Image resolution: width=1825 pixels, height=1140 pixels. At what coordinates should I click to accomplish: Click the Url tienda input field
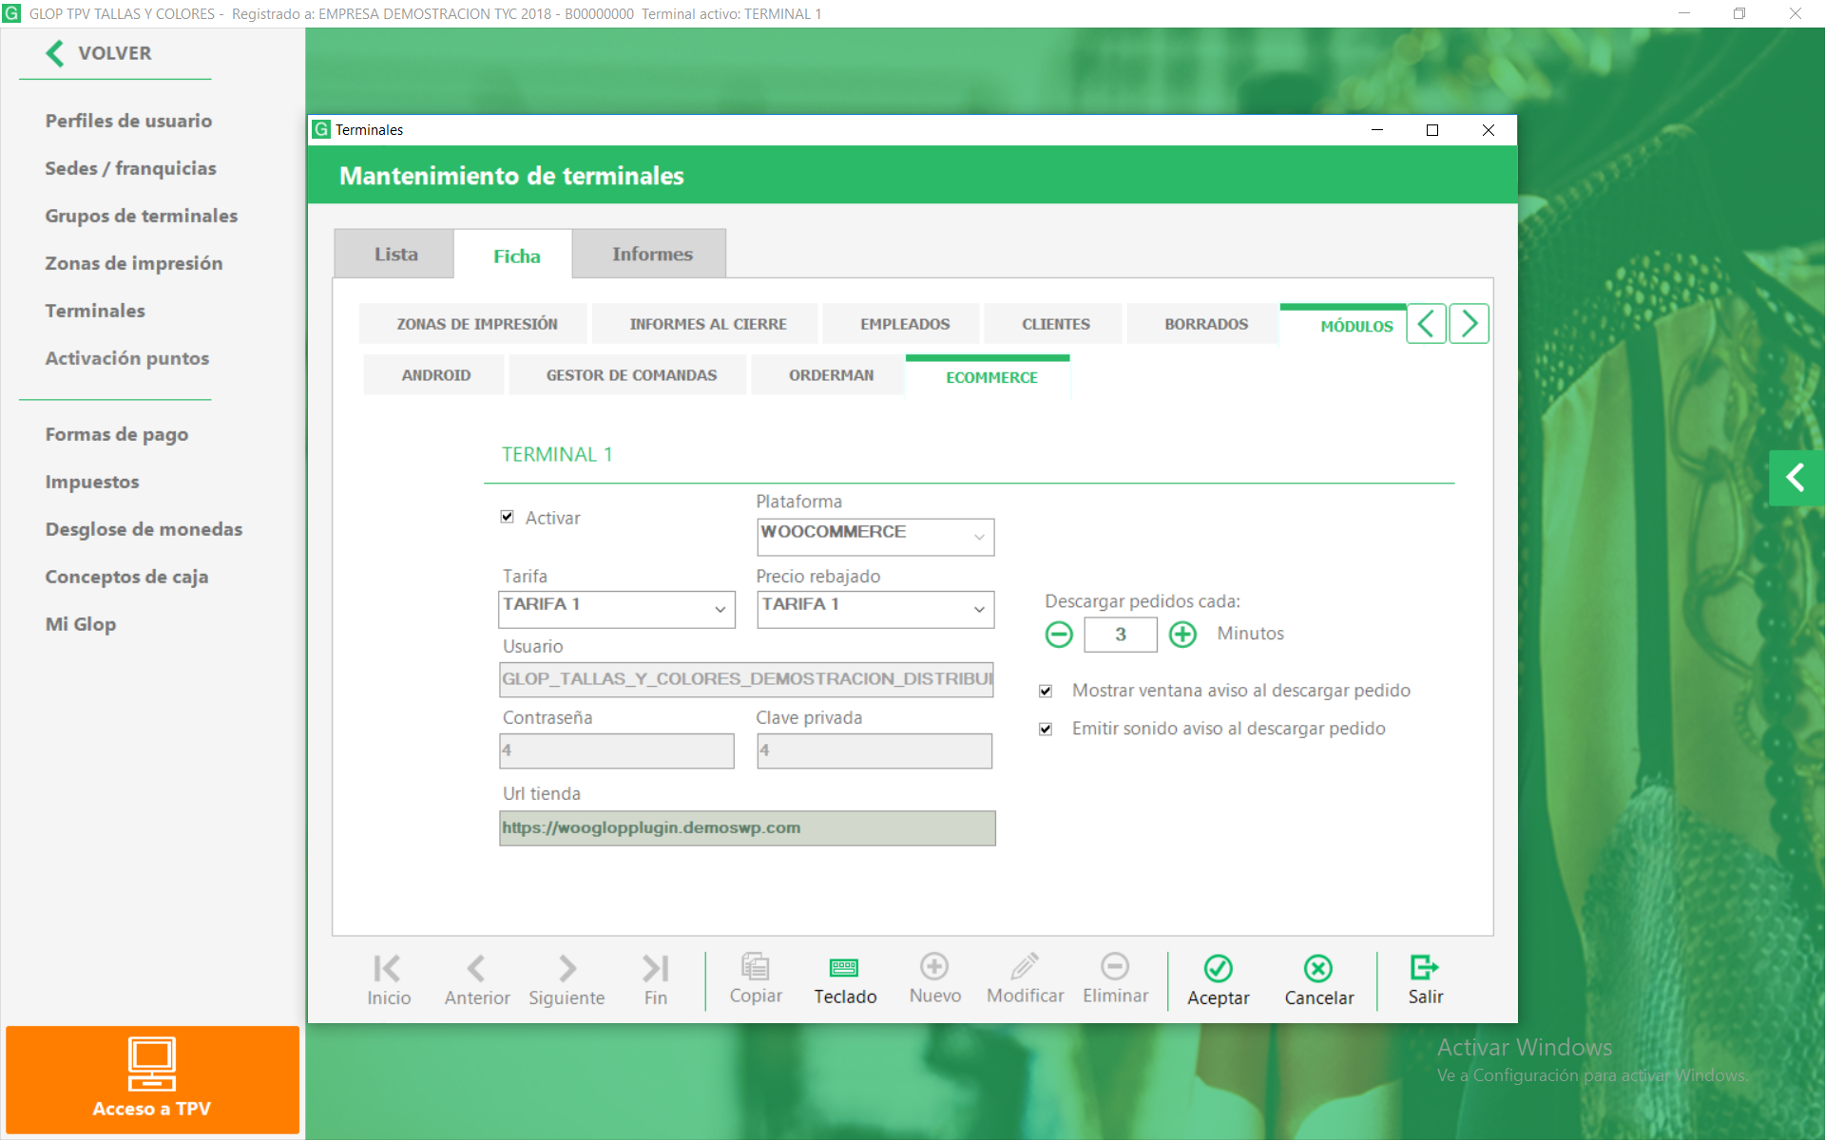point(747,827)
